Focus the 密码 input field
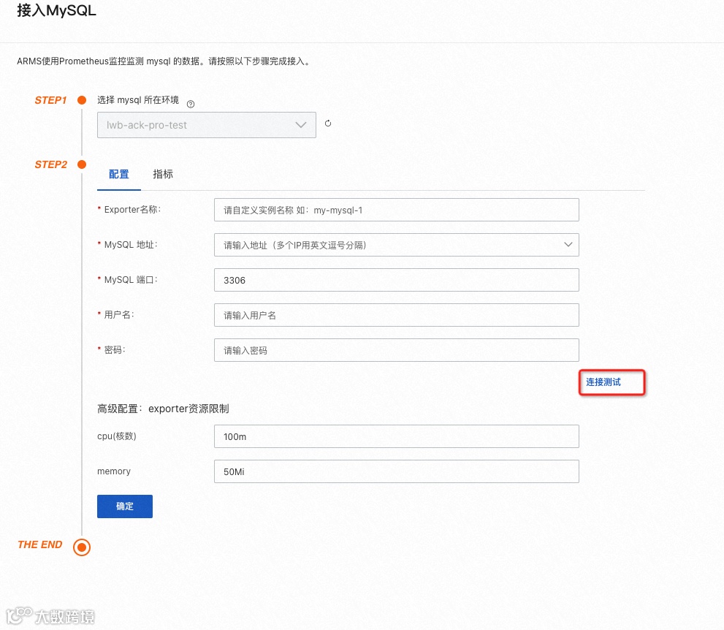This screenshot has width=724, height=630. [x=396, y=350]
